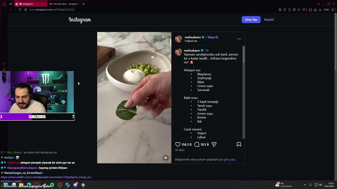Image resolution: width=337 pixels, height=189 pixels.
Task: Share the reel with the paper plane icon
Action: tap(214, 144)
